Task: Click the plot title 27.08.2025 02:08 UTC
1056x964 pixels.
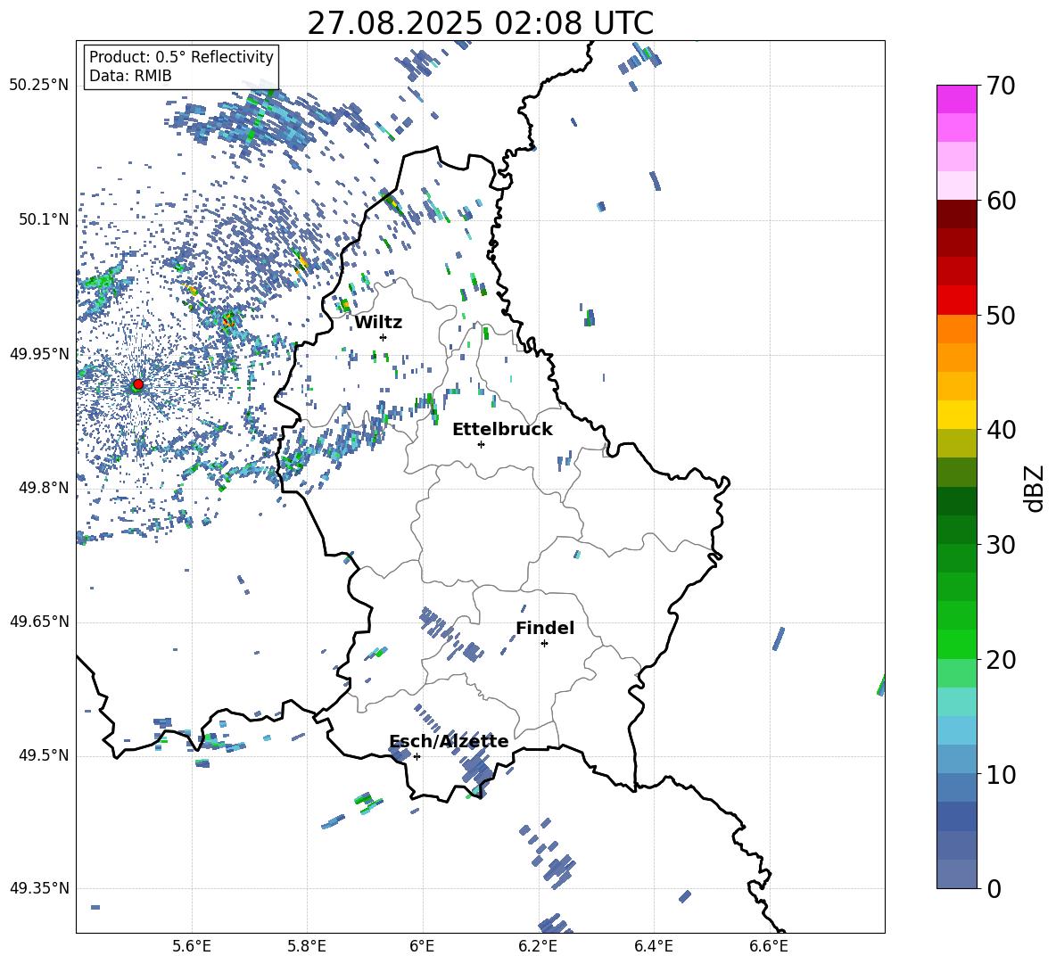Action: pyautogui.click(x=480, y=23)
